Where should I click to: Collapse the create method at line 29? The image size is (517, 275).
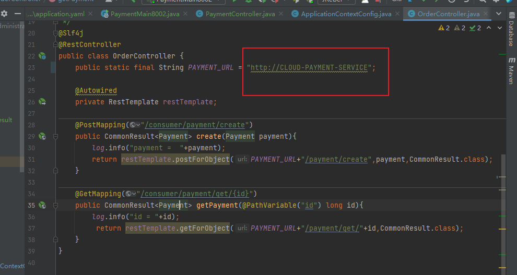tap(55, 136)
